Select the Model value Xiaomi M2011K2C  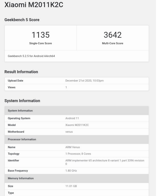[x=77, y=125]
